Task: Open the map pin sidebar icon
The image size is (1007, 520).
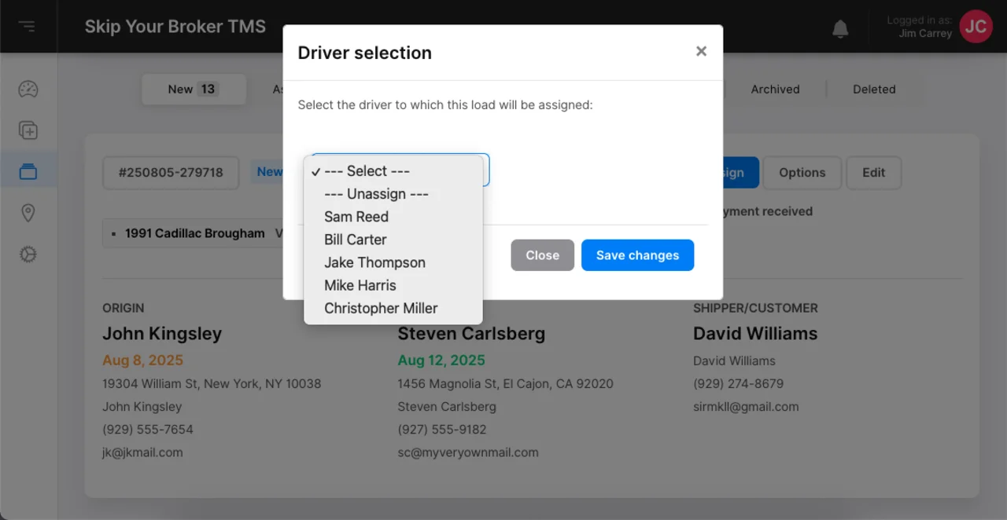Action: tap(28, 213)
